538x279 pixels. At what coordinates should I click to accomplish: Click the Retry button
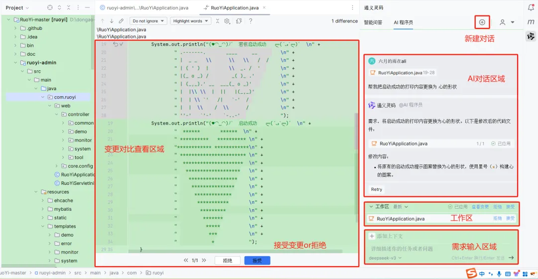[377, 189]
